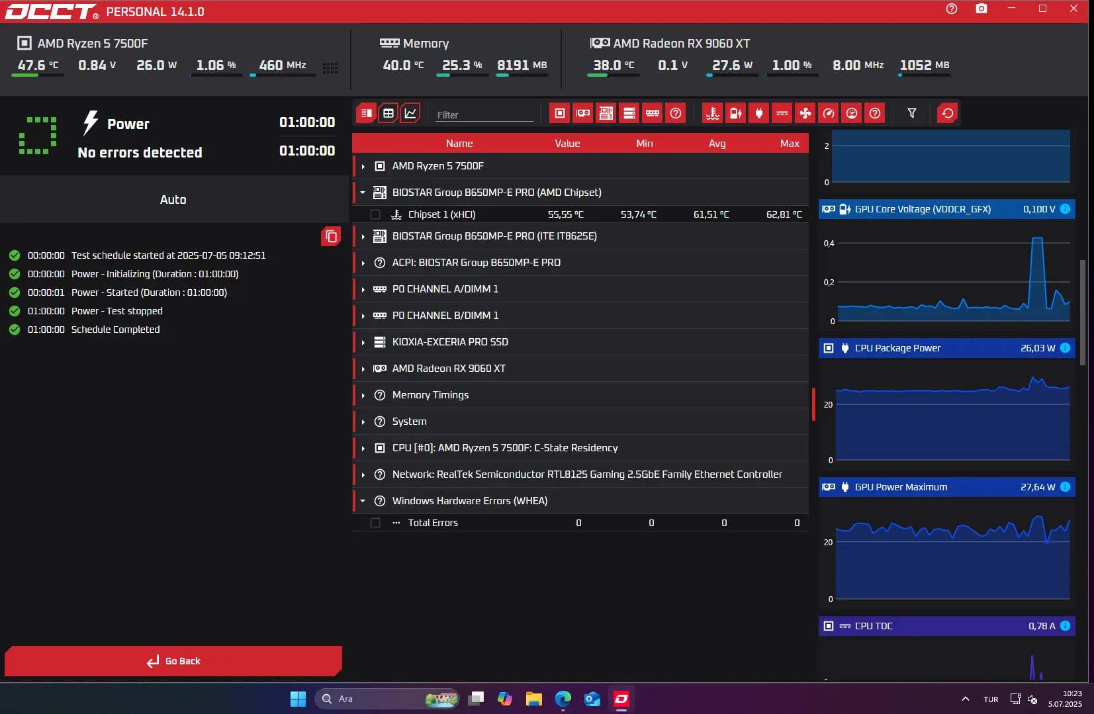1094x714 pixels.
Task: Switch to graph-only monitoring view
Action: (410, 113)
